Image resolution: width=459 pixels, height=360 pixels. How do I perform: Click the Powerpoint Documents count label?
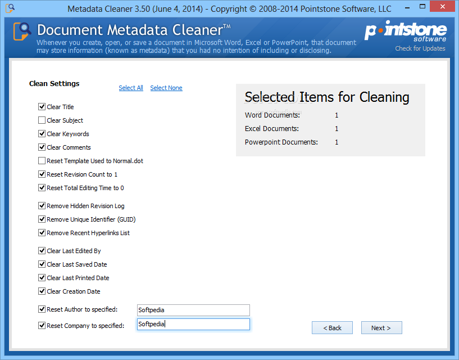point(281,142)
